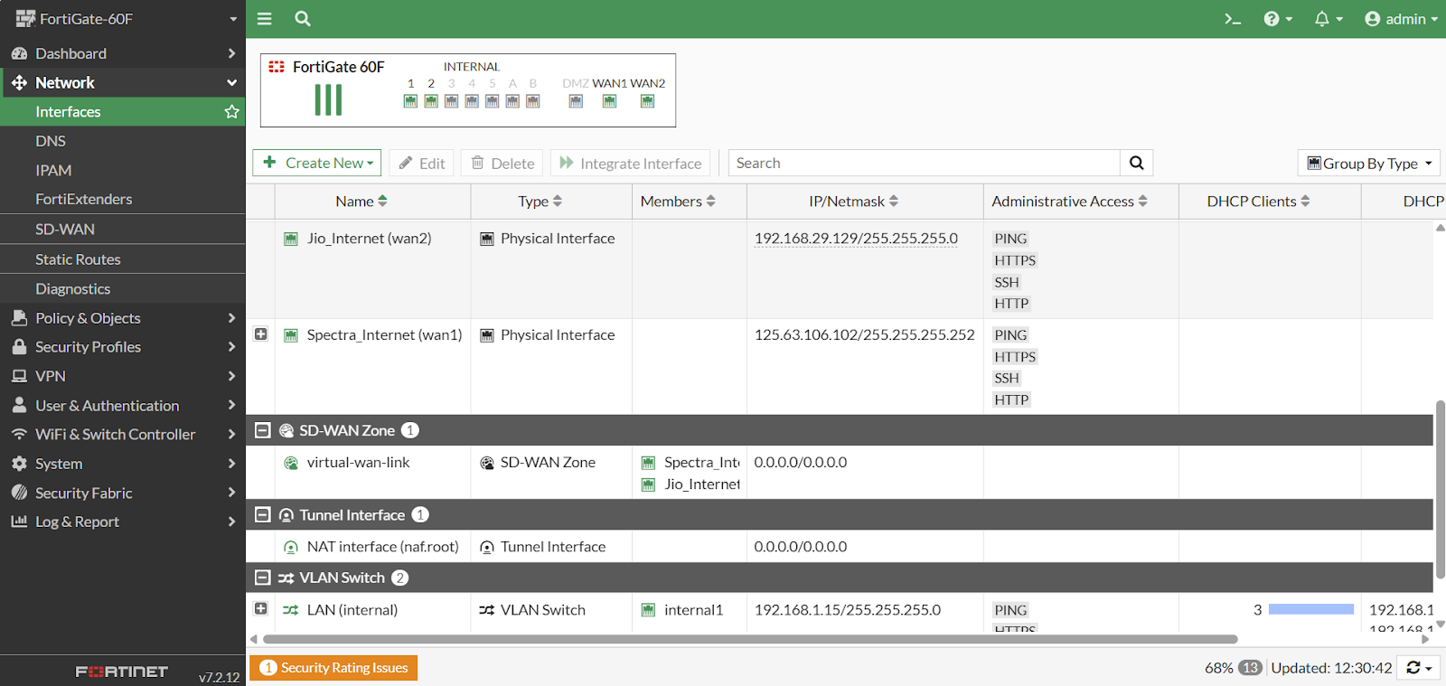Click the DHCP clients usage bar
1446x686 pixels.
[x=1311, y=609]
